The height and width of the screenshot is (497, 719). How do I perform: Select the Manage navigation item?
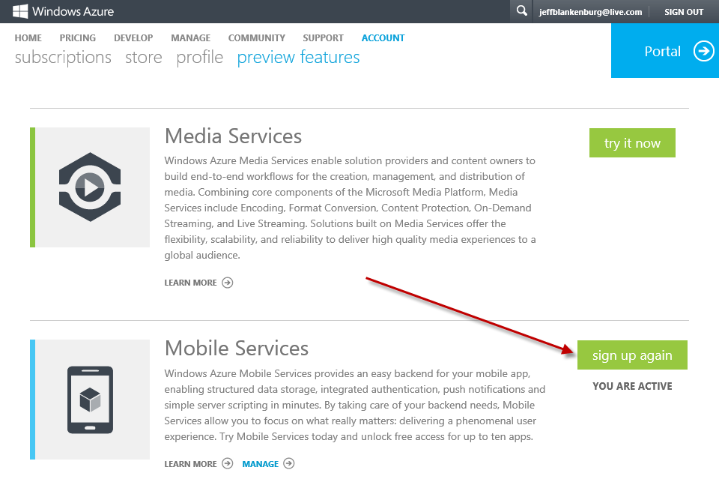[190, 37]
